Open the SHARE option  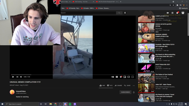118,86
